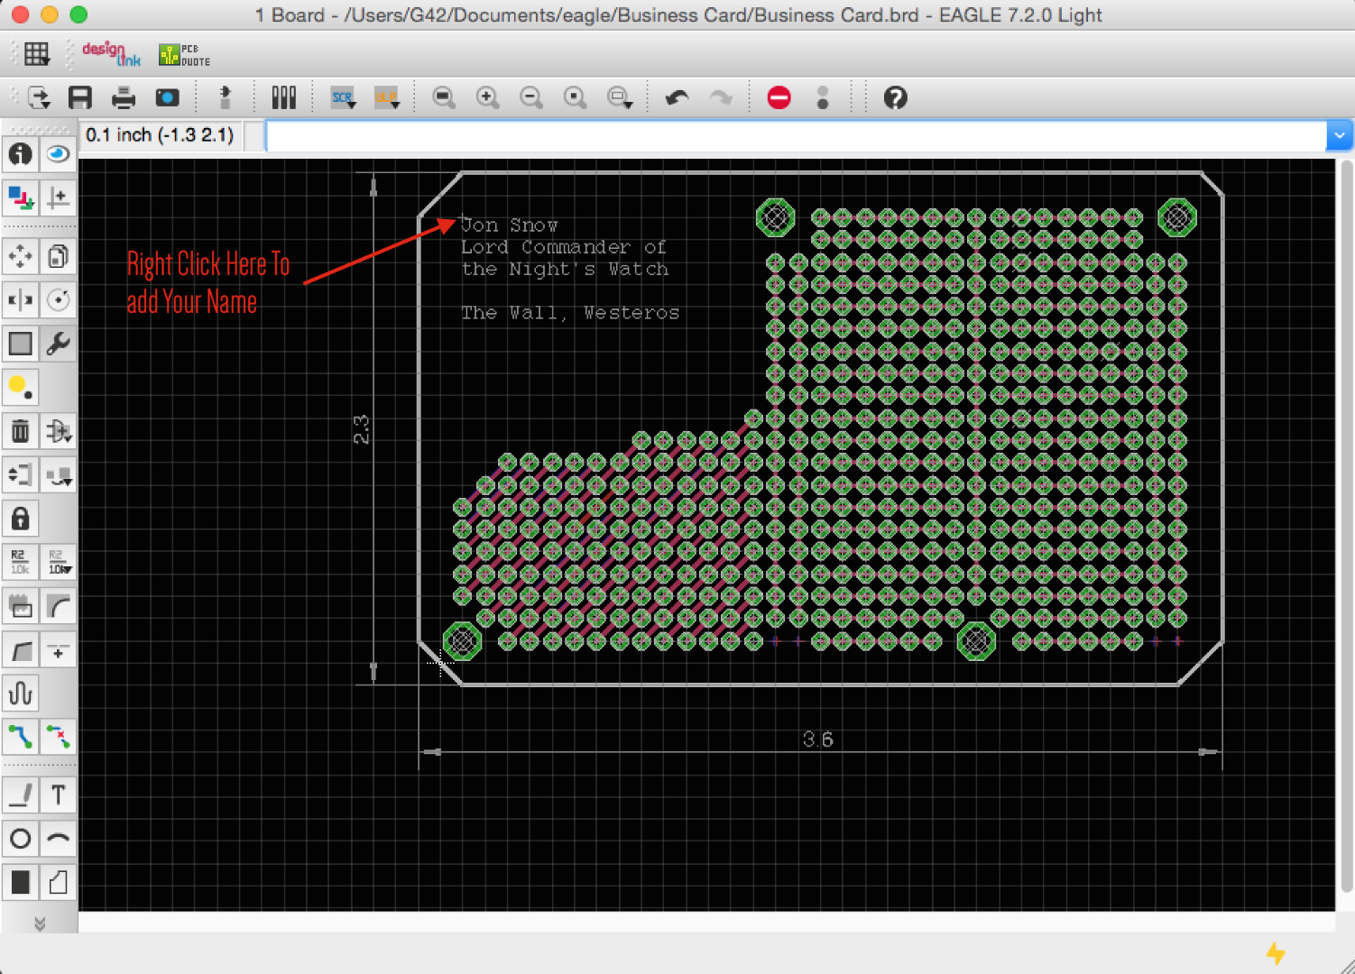Open the PCB Quote tool
This screenshot has width=1355, height=974.
183,53
